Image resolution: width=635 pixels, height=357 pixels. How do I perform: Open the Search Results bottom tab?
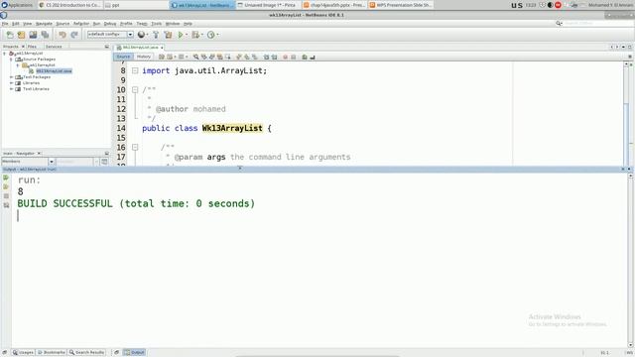click(86, 353)
